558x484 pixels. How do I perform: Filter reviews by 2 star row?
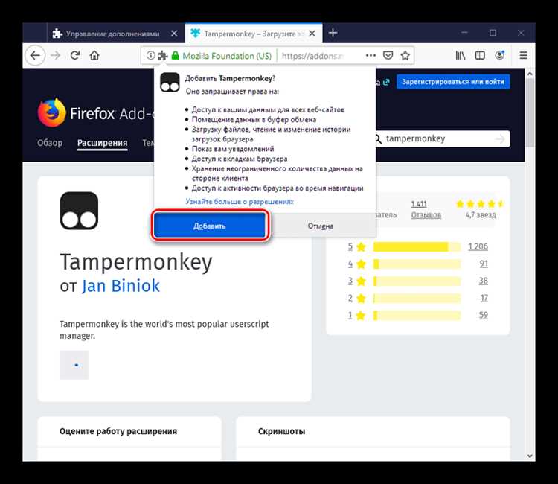click(x=418, y=298)
